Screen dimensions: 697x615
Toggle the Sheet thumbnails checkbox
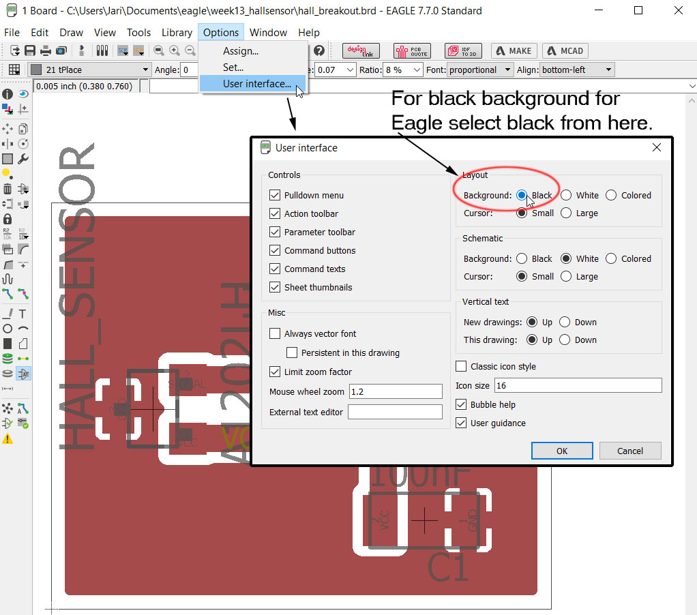click(x=275, y=288)
